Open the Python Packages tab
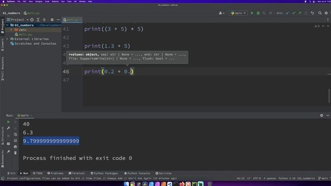Image resolution: width=331 pixels, height=186 pixels. (x=104, y=174)
